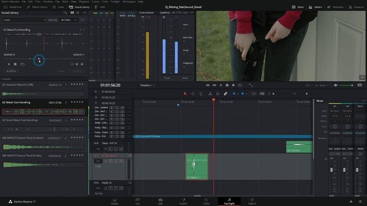Image resolution: width=367 pixels, height=206 pixels.
Task: Open the File menu
Action: [24, 1]
